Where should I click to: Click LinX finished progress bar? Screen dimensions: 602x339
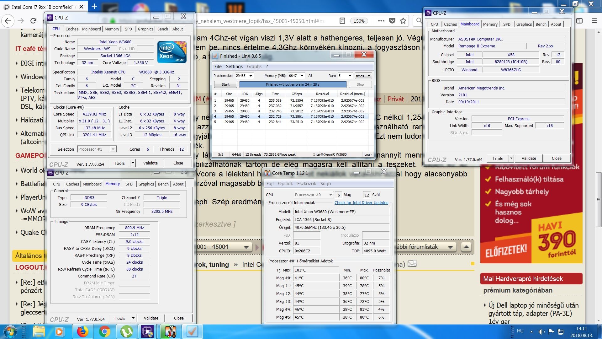point(293,84)
